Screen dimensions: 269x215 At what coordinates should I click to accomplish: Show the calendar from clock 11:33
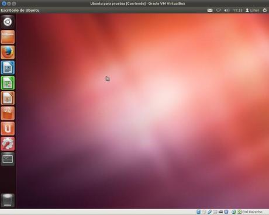coord(237,11)
